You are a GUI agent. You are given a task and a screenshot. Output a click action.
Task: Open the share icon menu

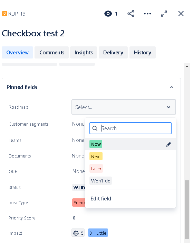click(x=131, y=13)
